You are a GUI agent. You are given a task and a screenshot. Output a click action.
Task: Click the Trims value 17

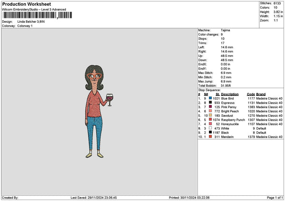[223, 43]
